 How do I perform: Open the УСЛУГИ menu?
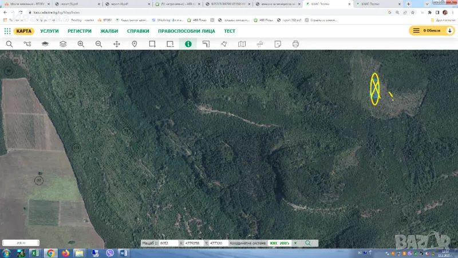click(50, 31)
